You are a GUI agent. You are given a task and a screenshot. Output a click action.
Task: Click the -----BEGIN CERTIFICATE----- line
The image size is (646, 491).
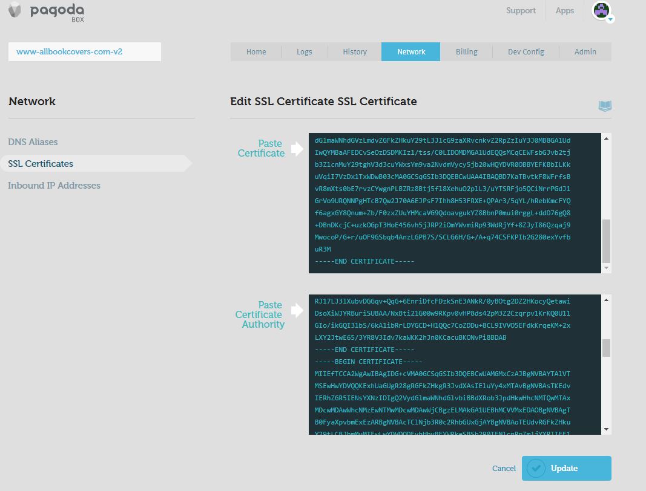pyautogui.click(x=368, y=362)
